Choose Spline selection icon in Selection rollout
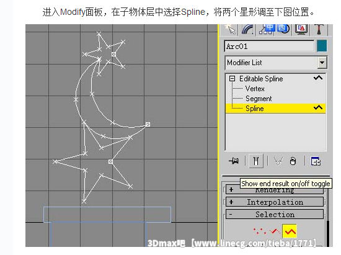The image size is (341, 255). click(290, 231)
